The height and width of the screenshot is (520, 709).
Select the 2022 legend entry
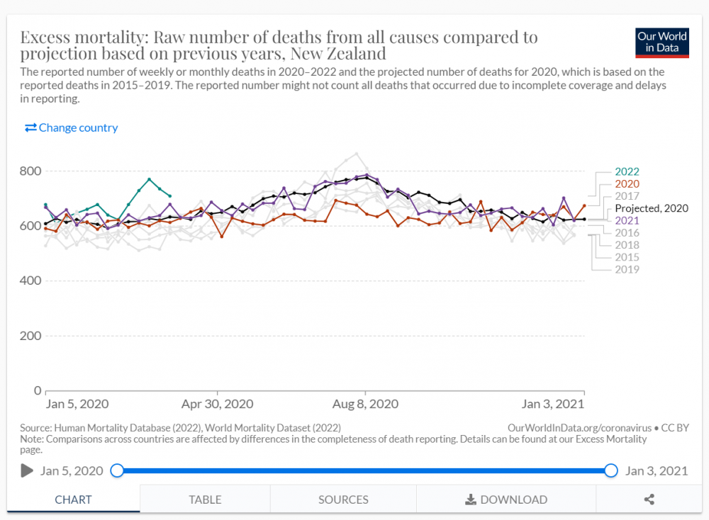pyautogui.click(x=627, y=171)
